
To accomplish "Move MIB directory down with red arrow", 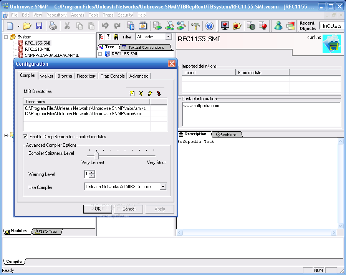I will click(159, 93).
